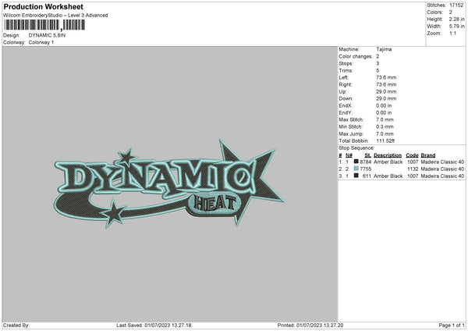Image resolution: width=468 pixels, height=331 pixels.
Task: Select the black swatch for stop 3
Action: coord(356,176)
